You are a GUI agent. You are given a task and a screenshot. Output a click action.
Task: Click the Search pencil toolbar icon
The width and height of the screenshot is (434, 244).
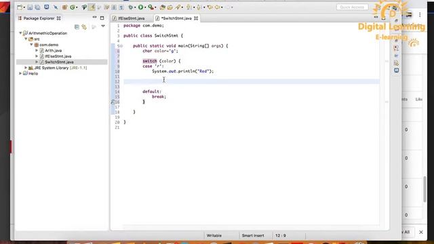(178, 7)
